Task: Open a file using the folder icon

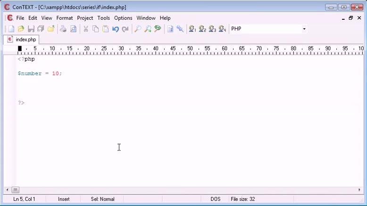Action: [x=21, y=29]
